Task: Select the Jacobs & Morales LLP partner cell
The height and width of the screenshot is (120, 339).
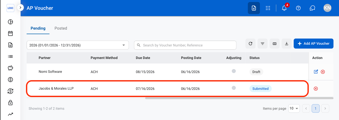Action: pos(56,88)
